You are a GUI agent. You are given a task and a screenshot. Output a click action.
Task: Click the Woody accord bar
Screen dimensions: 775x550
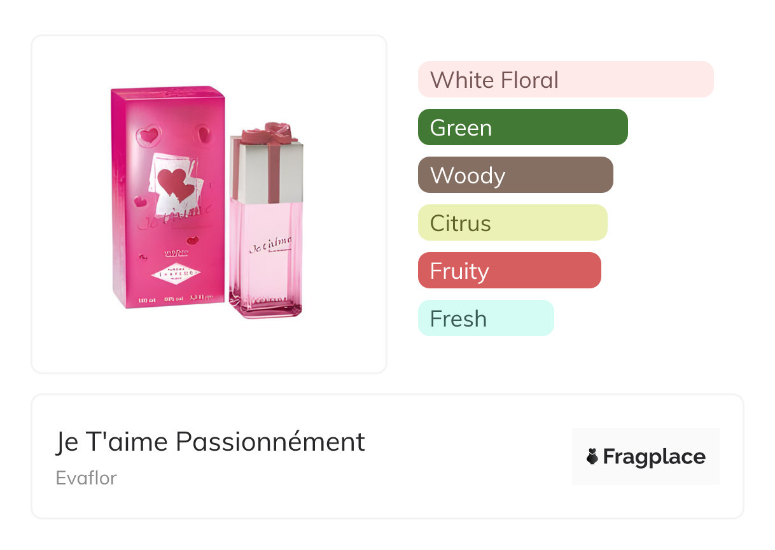(x=515, y=175)
